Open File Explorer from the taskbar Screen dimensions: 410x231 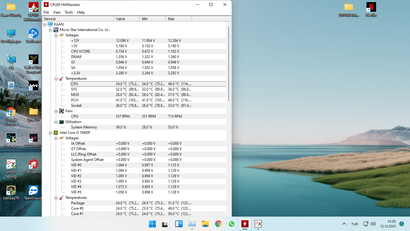click(205, 224)
